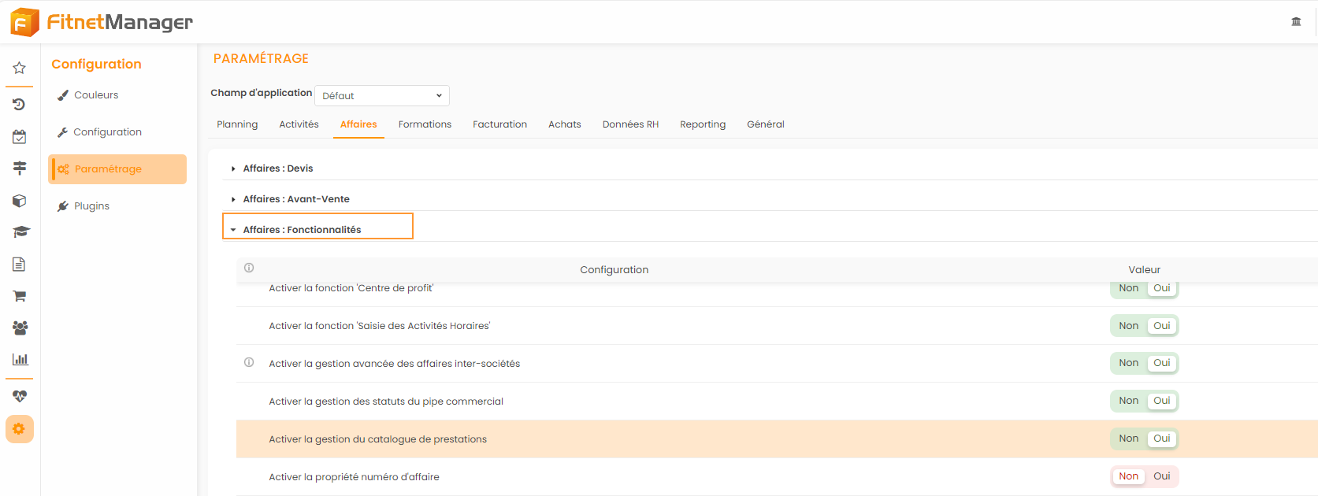Click the graduation cap training icon

[x=20, y=232]
